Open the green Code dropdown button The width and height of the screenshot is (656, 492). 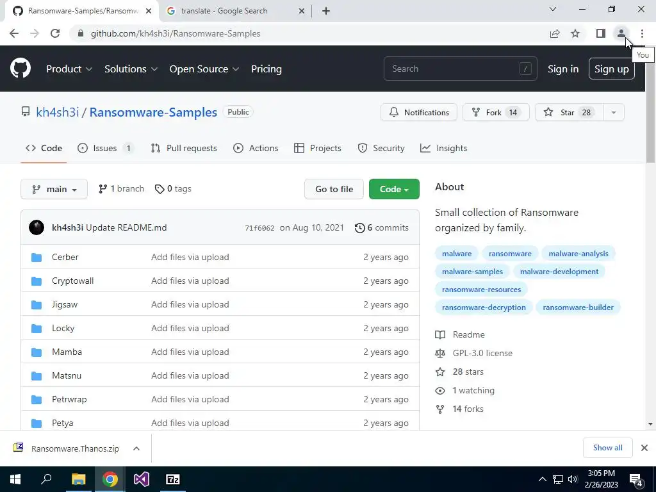pos(394,189)
